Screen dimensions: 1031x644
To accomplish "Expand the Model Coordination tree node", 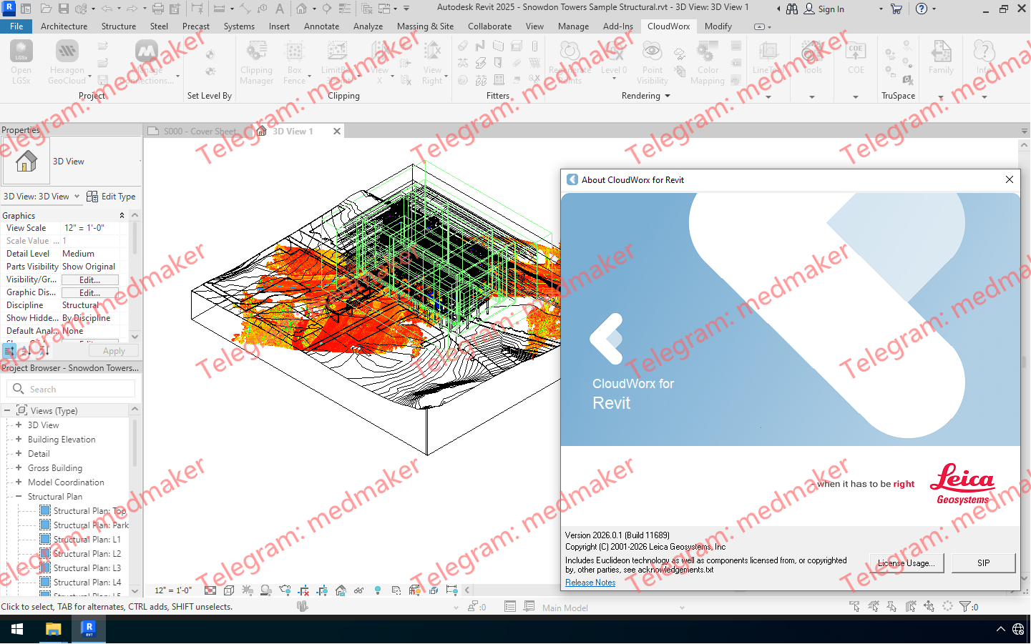I will (19, 482).
